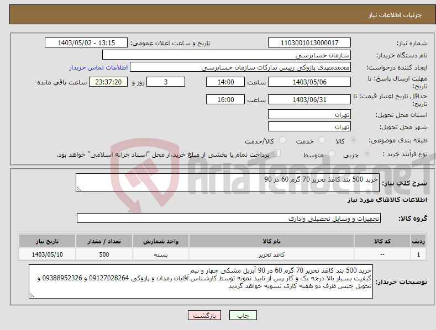Screen dimensions: 436x330
Task: Click the price validity time 16:00
Action: click(x=225, y=99)
